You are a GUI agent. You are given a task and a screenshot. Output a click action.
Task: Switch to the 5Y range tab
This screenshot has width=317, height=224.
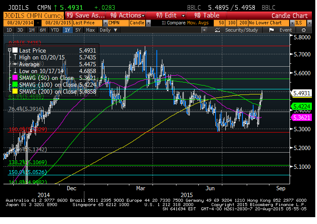click(78, 30)
